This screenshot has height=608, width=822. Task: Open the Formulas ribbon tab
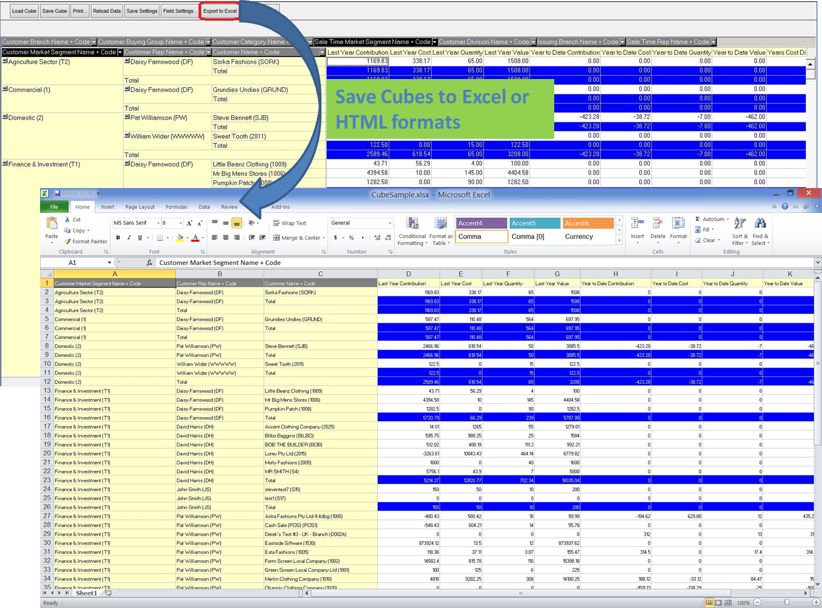point(176,207)
